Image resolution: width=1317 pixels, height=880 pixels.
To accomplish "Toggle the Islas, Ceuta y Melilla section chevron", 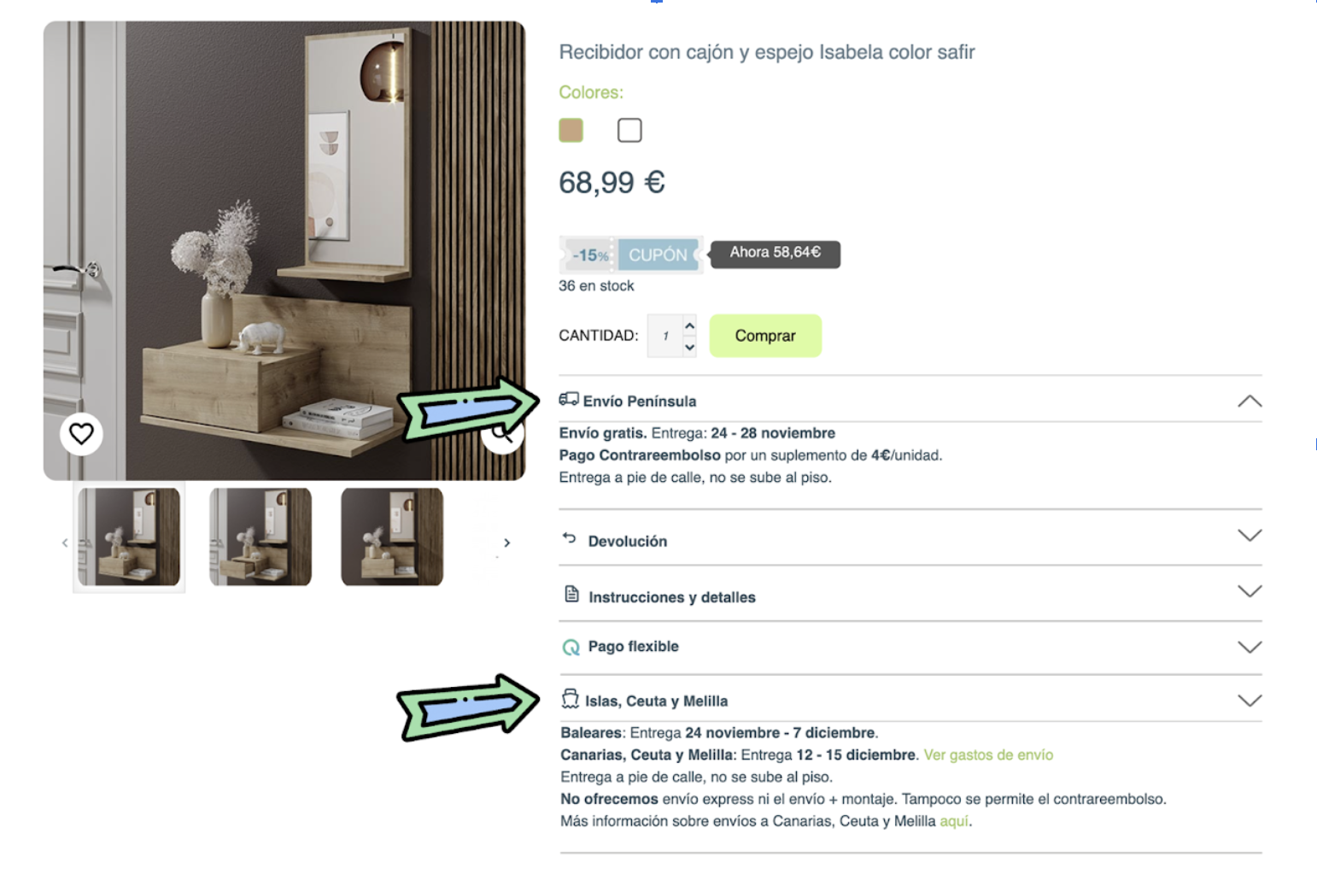I will click(x=1250, y=701).
